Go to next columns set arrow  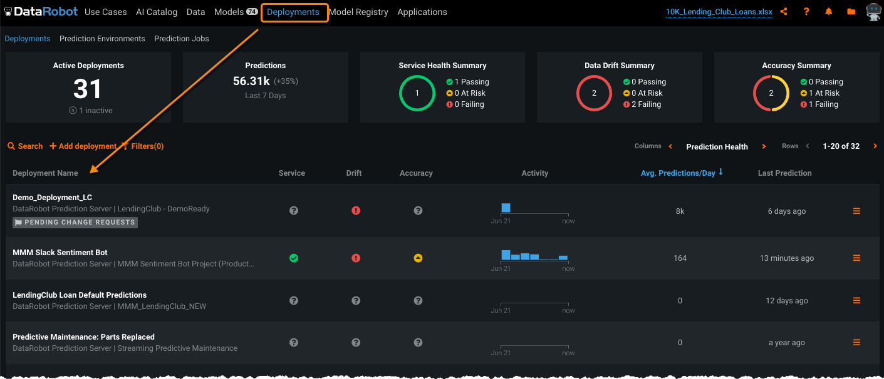point(764,146)
